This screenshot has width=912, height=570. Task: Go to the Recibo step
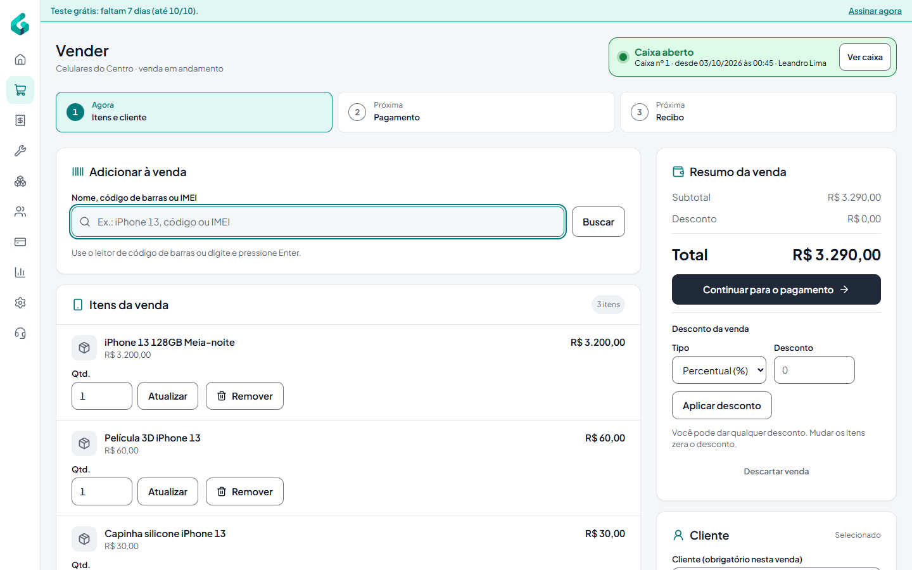click(758, 112)
